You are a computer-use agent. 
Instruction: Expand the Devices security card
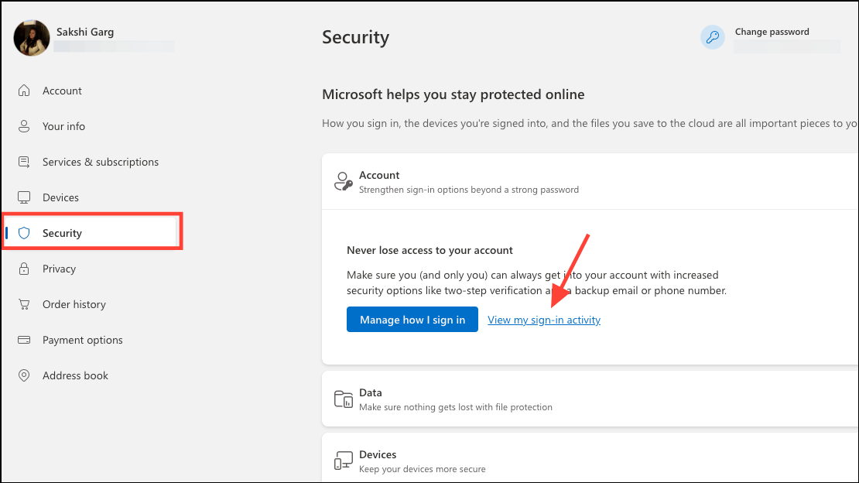(588, 461)
